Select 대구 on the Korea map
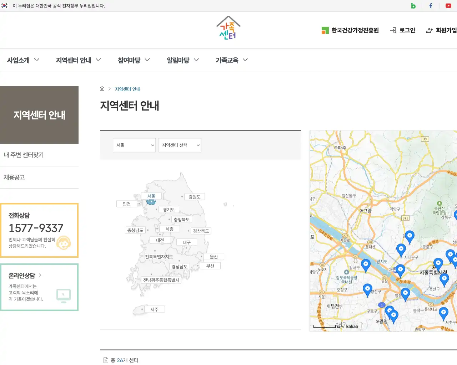This screenshot has height=365, width=457. click(187, 242)
